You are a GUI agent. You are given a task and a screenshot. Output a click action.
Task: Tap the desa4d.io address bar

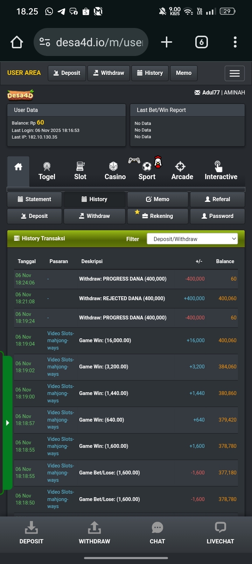[91, 42]
